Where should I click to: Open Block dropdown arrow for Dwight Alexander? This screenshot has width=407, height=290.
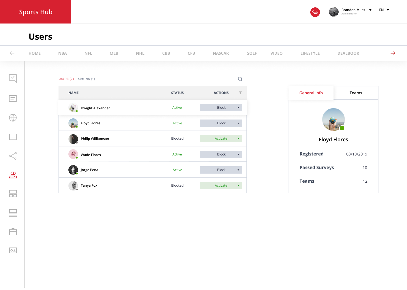click(x=238, y=108)
